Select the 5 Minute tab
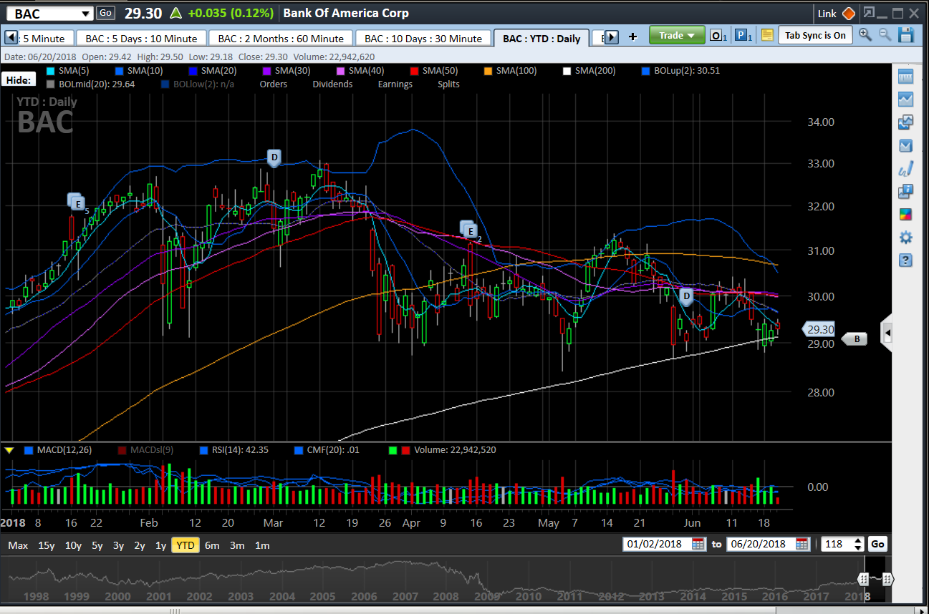The image size is (929, 614). click(x=44, y=39)
